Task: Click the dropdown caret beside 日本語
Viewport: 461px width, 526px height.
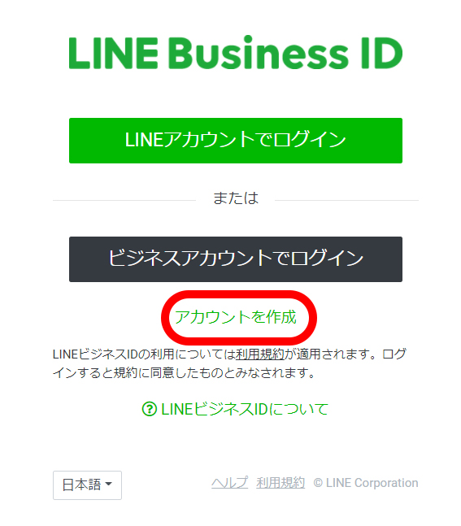Action: tap(108, 484)
